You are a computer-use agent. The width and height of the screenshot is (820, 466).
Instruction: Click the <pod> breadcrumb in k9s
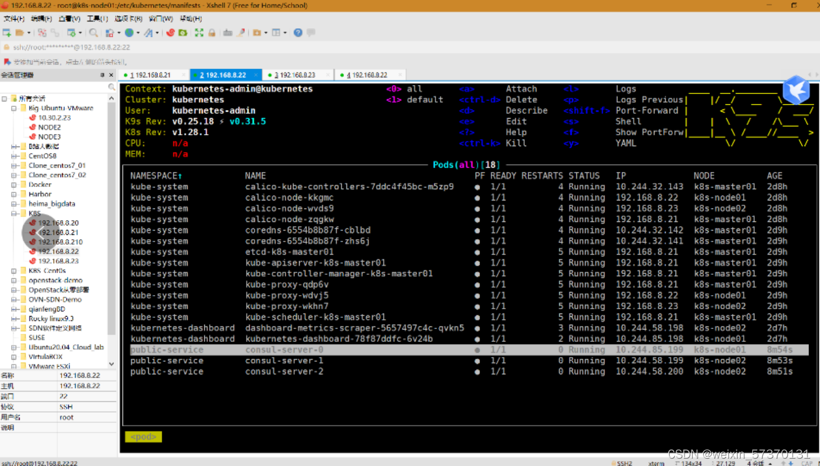(143, 437)
